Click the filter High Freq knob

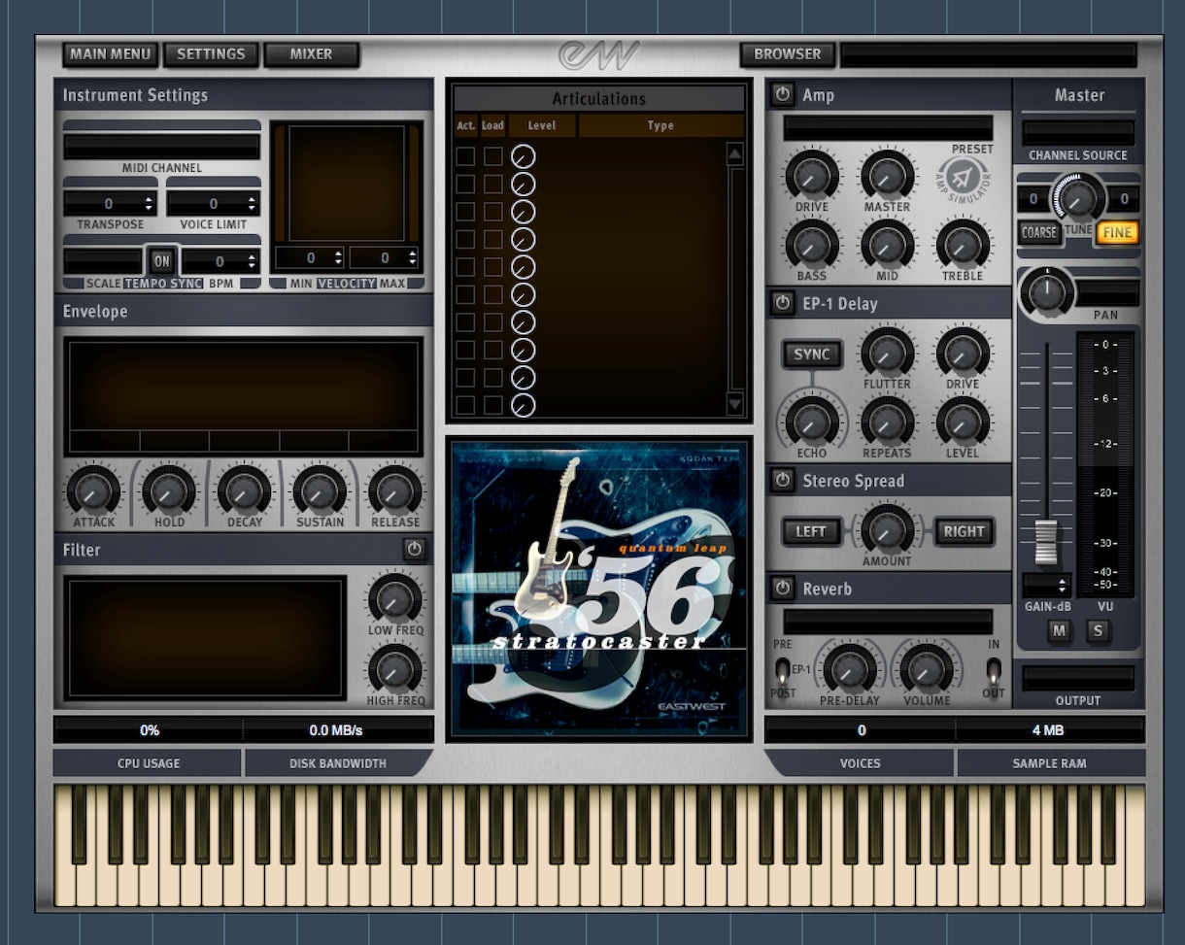pos(395,669)
